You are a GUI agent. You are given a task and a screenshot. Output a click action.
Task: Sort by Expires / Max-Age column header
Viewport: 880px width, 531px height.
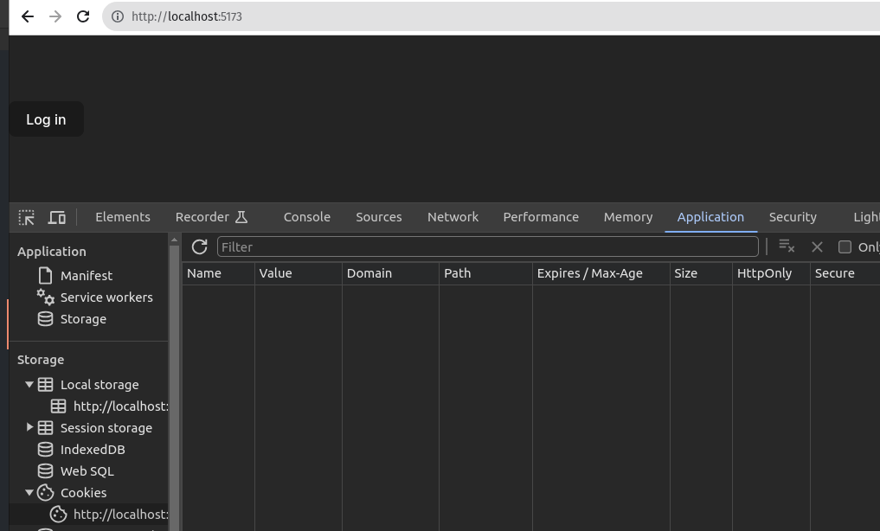[601, 273]
